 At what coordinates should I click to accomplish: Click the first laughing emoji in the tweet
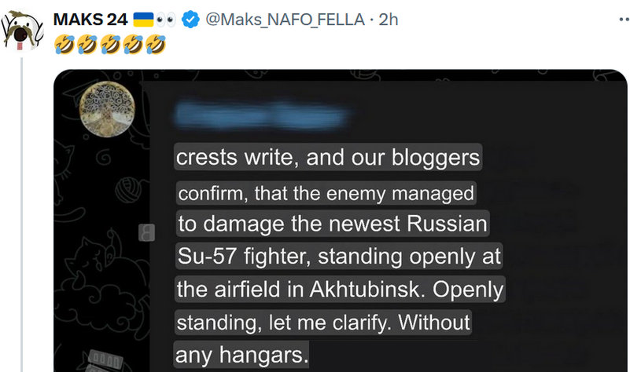(x=61, y=46)
